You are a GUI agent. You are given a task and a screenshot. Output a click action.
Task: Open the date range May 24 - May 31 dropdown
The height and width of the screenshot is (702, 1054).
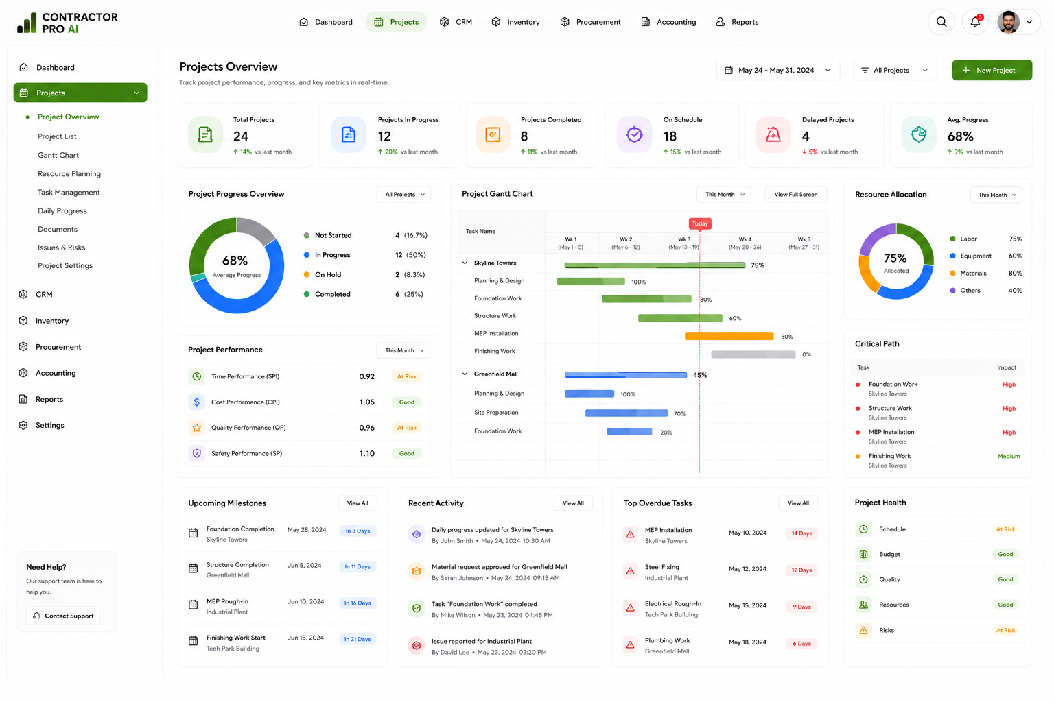pos(778,70)
